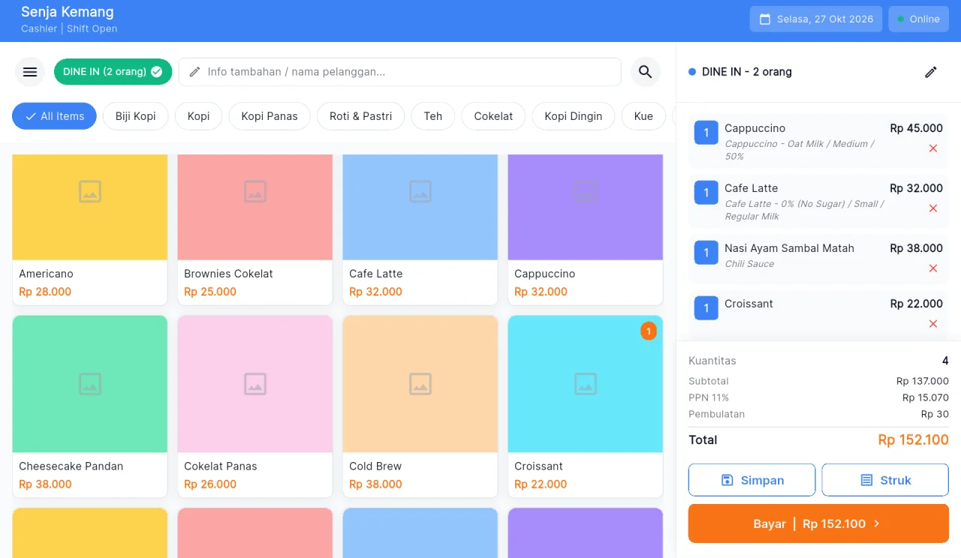Switch to the Roti & Pastri category
The image size is (961, 558).
tap(361, 116)
